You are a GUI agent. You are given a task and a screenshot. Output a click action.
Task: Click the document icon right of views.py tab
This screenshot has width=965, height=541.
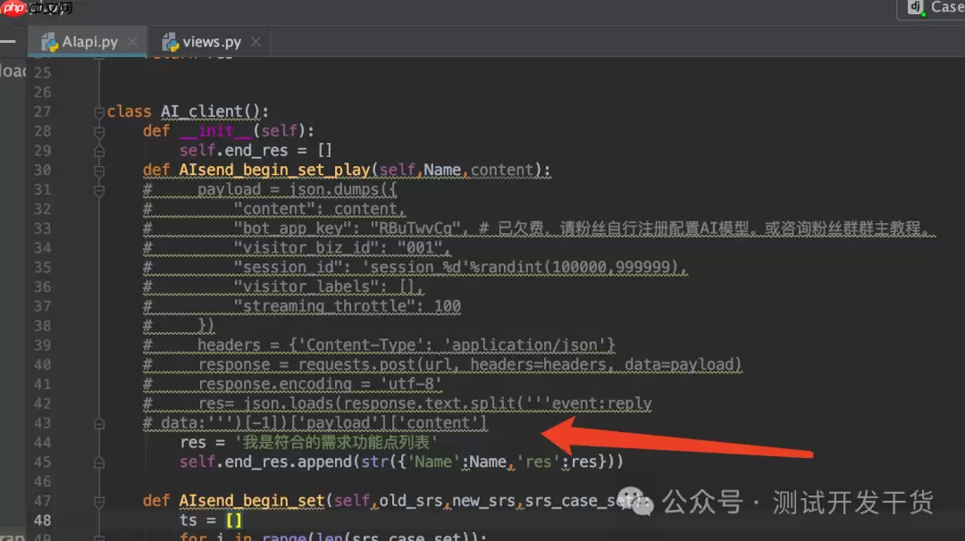point(256,41)
